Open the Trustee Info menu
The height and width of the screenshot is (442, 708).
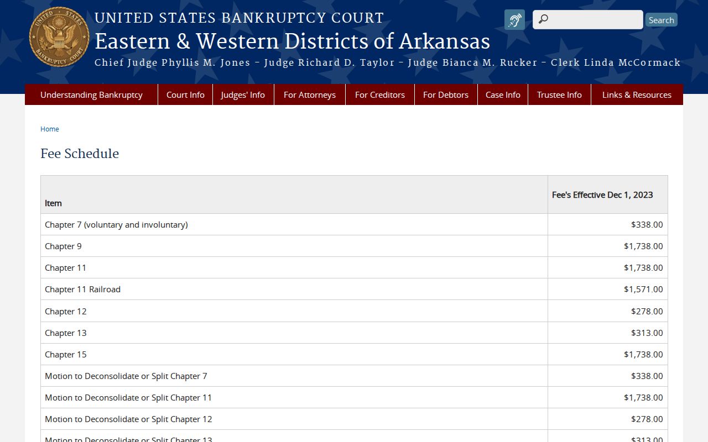[559, 94]
